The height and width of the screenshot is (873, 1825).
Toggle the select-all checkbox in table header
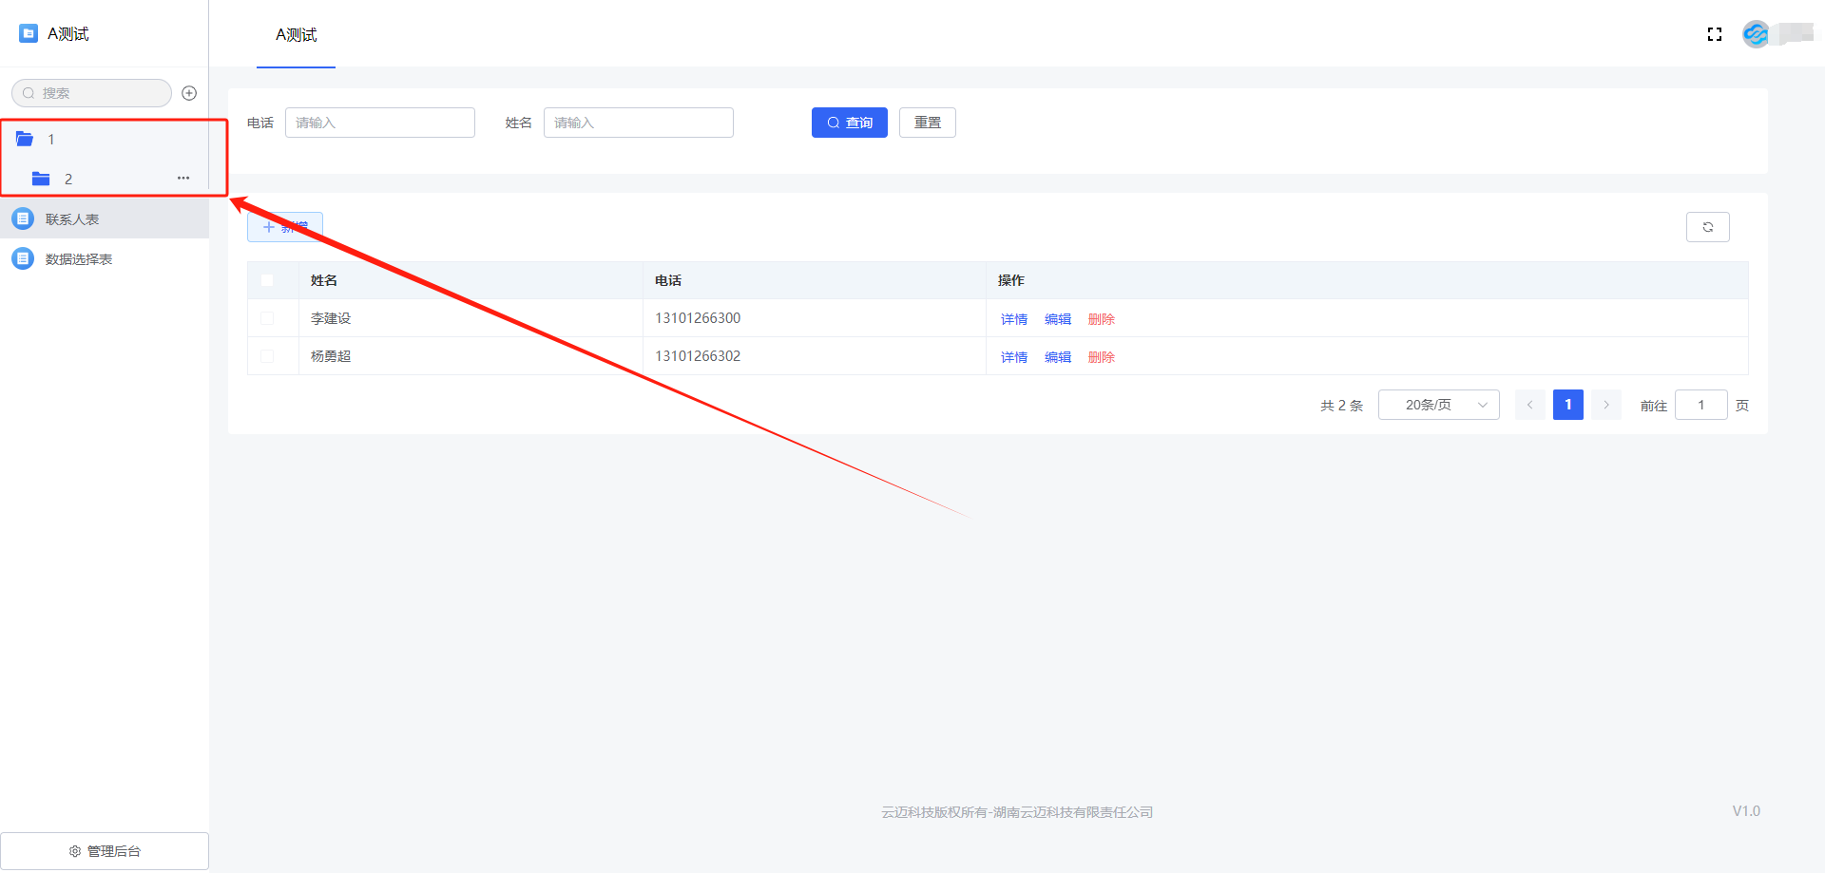point(267,280)
